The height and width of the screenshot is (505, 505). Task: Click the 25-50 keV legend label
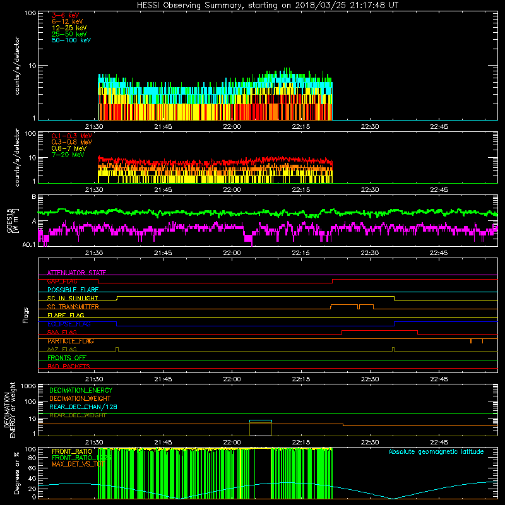69,34
